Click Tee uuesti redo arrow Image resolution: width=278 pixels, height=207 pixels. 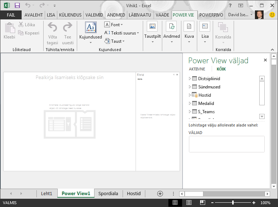68,27
